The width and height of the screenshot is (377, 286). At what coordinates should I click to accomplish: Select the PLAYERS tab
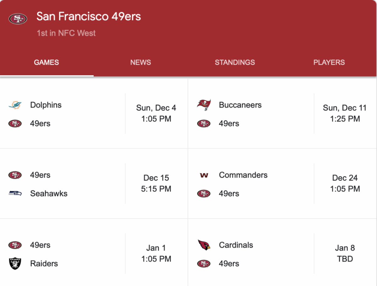(x=329, y=62)
